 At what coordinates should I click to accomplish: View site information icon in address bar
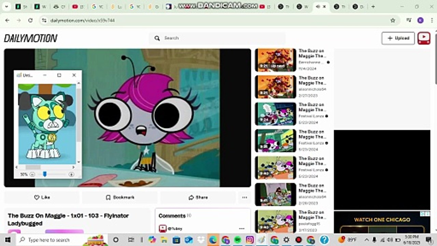(x=44, y=20)
